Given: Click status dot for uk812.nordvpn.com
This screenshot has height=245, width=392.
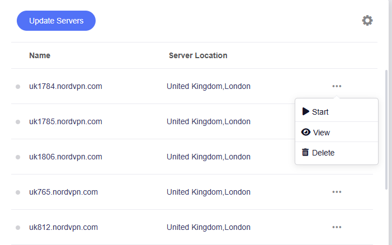Looking at the screenshot, I should [x=18, y=228].
